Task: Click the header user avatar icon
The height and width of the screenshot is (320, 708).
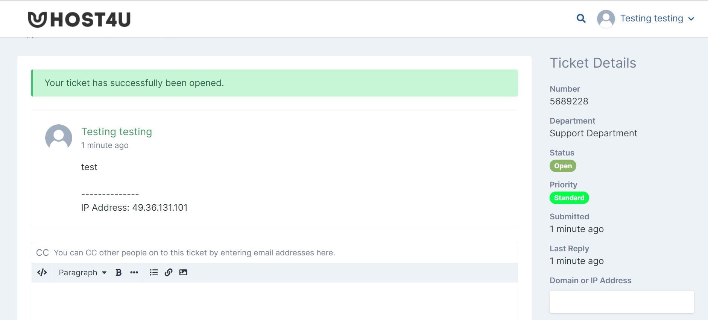Action: pos(606,18)
